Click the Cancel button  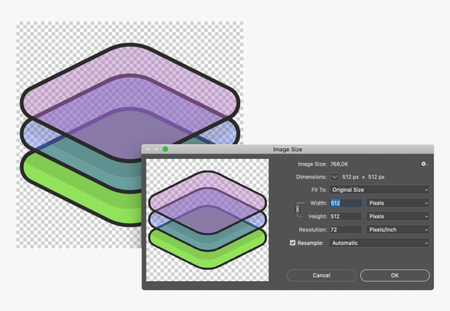click(321, 275)
